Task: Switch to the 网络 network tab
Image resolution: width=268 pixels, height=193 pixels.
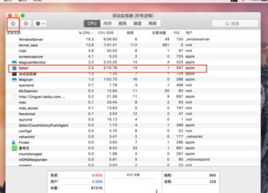Action: pyautogui.click(x=153, y=23)
